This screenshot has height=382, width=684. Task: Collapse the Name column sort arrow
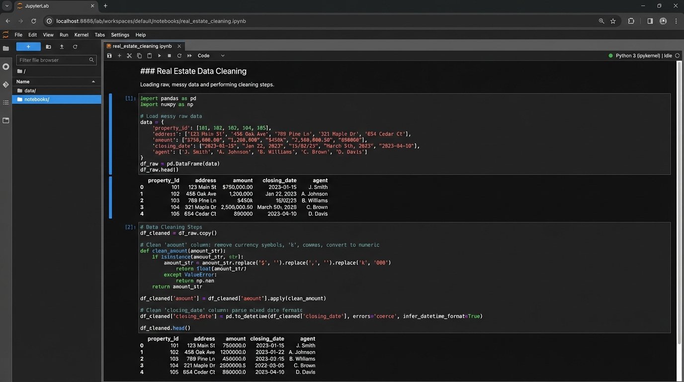coord(93,81)
